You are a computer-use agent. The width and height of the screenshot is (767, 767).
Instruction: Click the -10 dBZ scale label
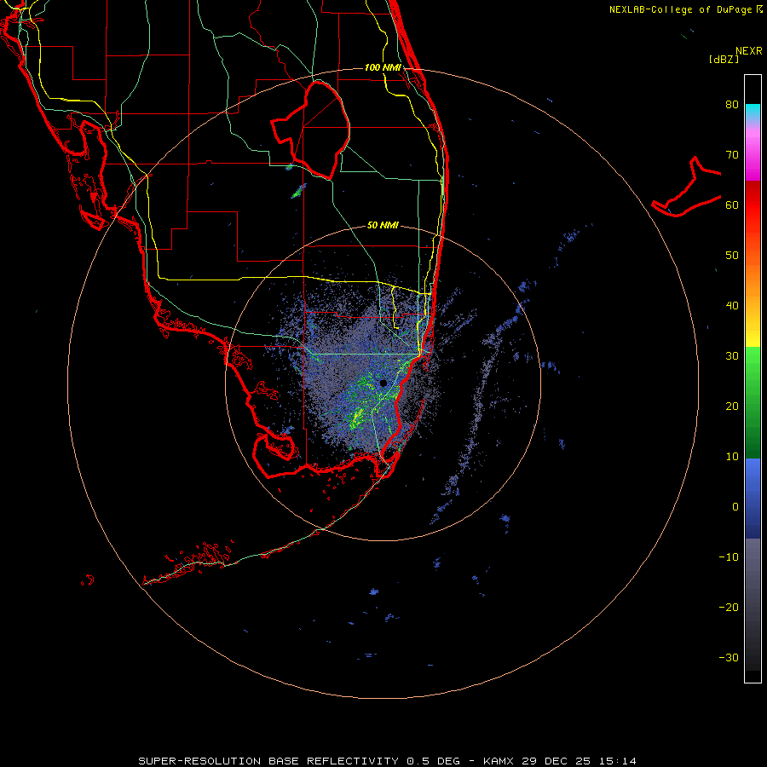729,557
